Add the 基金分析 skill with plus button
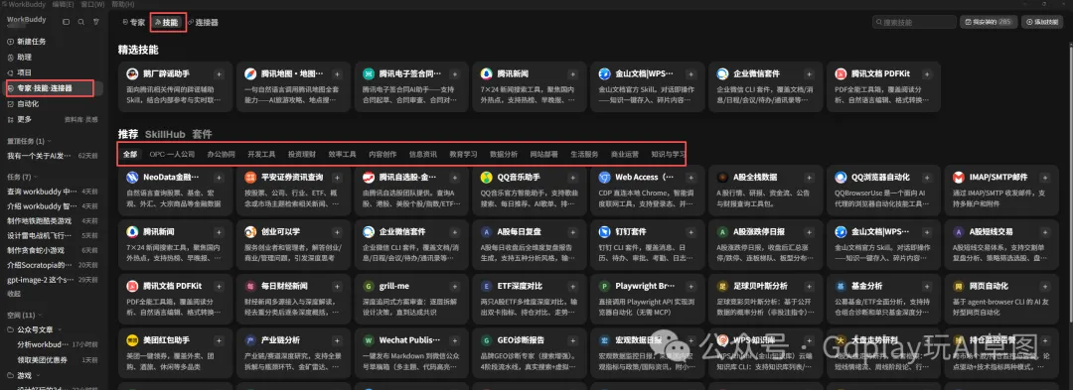The height and width of the screenshot is (390, 1073). pos(927,286)
